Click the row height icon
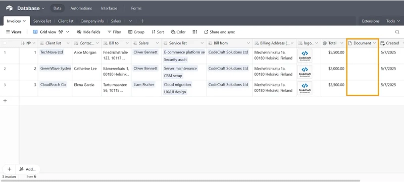Image resolution: width=404 pixels, height=182 pixels. pos(195,32)
